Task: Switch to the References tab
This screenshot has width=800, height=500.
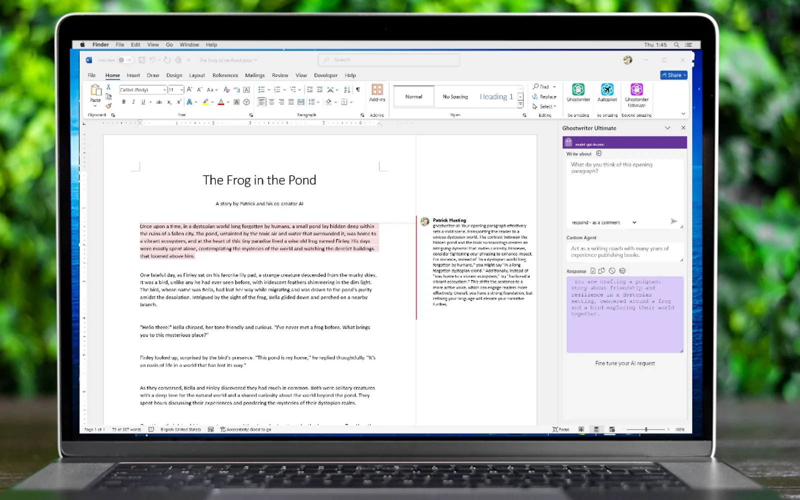Action: pos(225,75)
